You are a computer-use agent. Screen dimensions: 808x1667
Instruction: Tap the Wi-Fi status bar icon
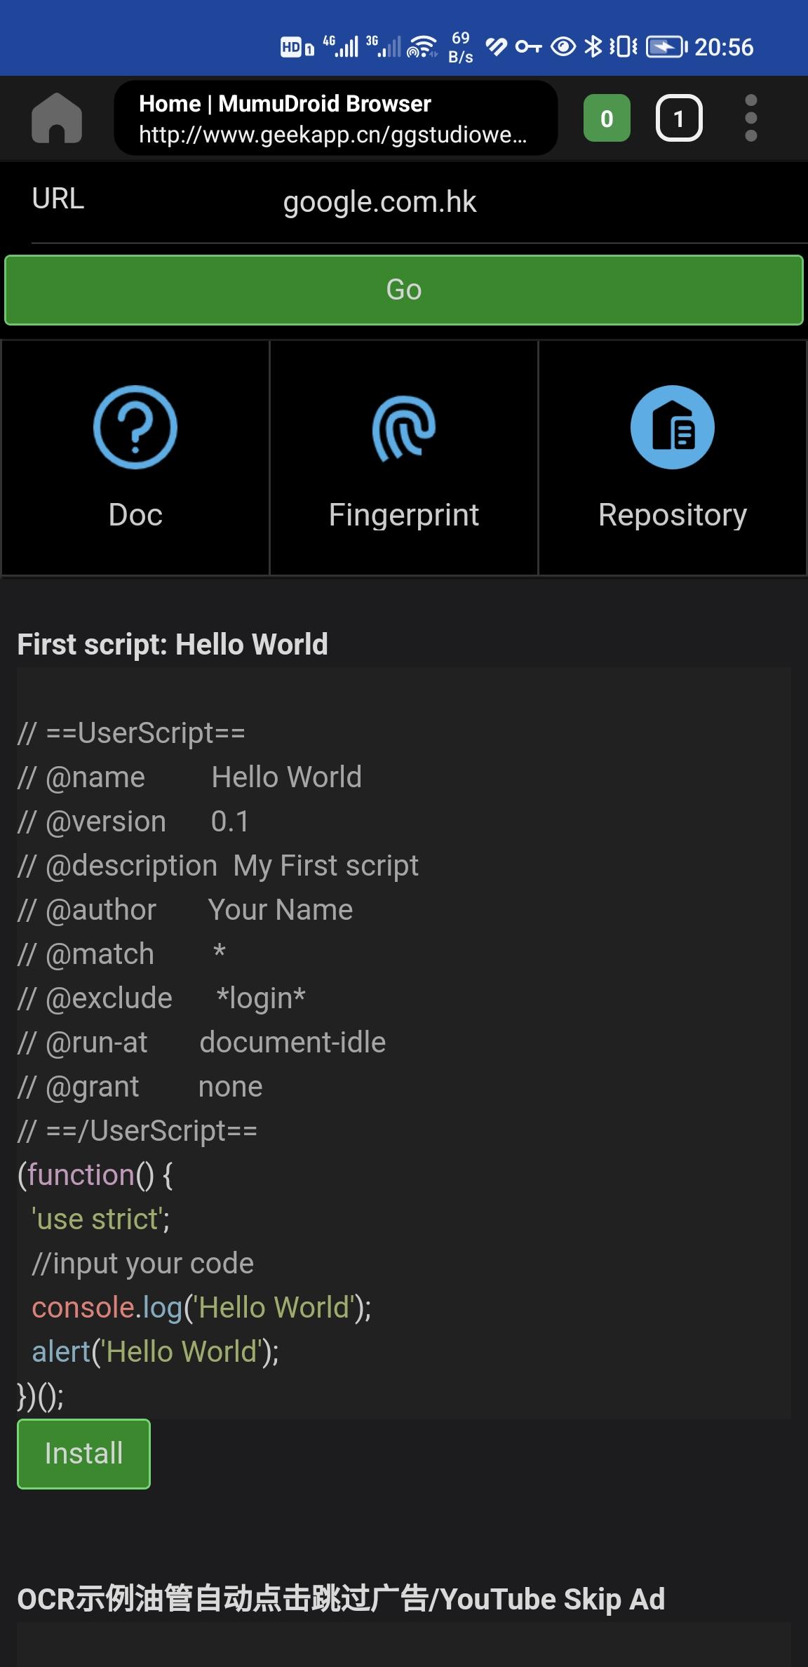(x=422, y=47)
